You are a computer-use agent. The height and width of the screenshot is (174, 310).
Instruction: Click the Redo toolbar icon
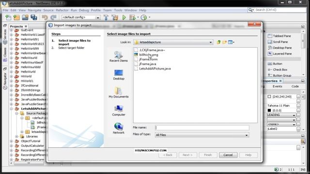pyautogui.click(x=53, y=17)
